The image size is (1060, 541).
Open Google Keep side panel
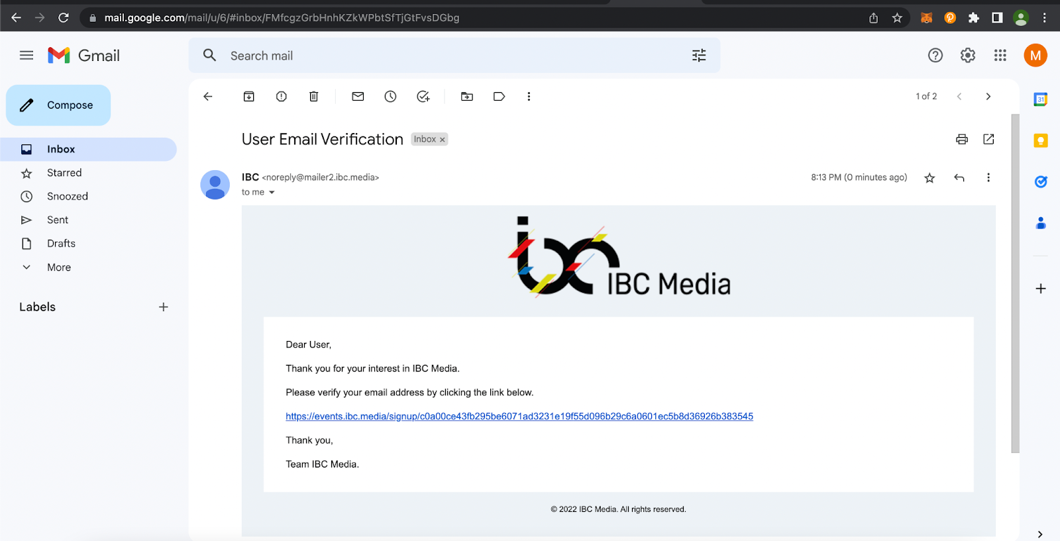pyautogui.click(x=1041, y=140)
